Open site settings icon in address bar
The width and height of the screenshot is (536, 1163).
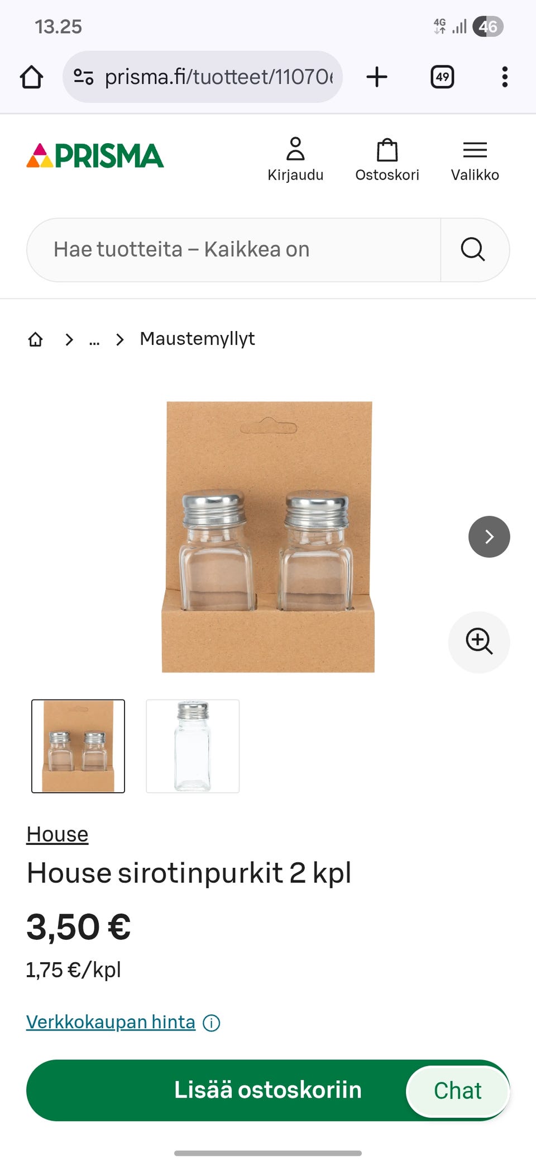[x=84, y=77]
